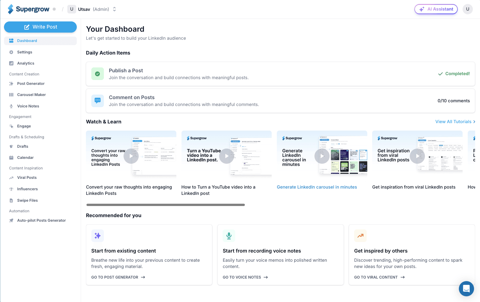Select Post Generator in sidebar
The height and width of the screenshot is (302, 480).
40,84
